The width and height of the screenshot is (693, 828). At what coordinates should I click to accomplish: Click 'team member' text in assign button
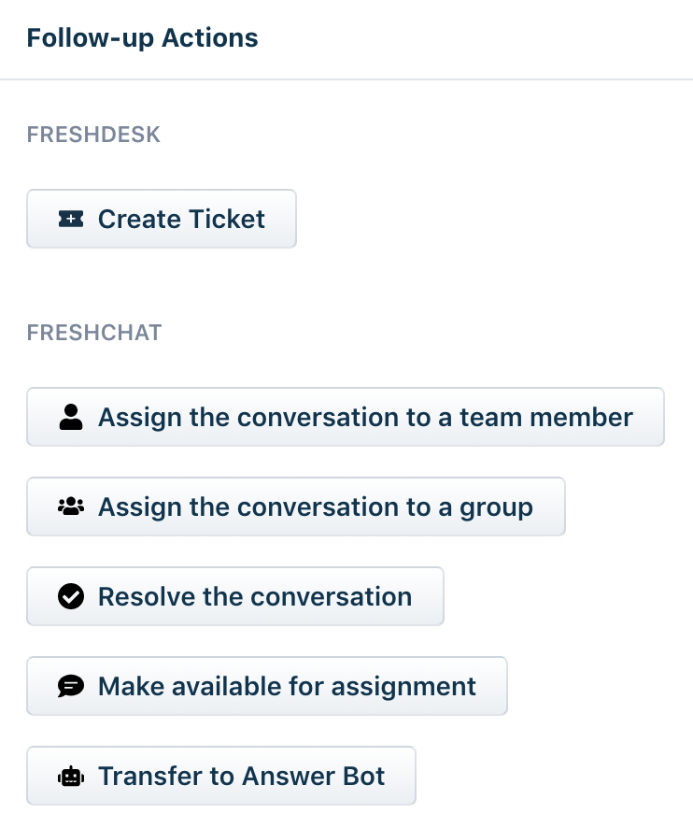tap(545, 417)
